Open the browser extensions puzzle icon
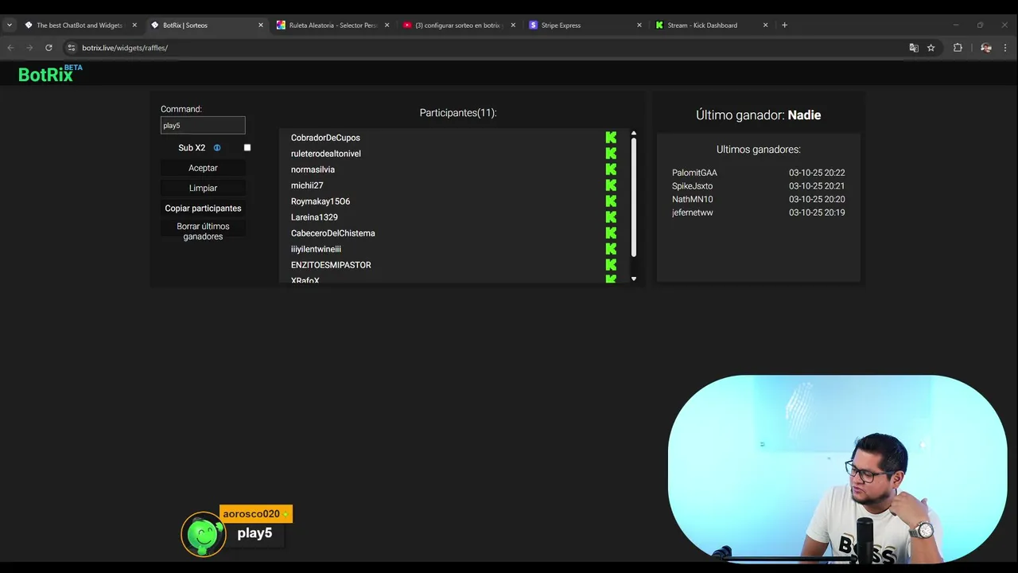The height and width of the screenshot is (573, 1018). tap(958, 48)
